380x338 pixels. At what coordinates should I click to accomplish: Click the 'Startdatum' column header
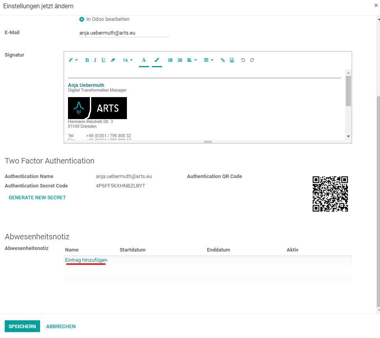click(132, 250)
